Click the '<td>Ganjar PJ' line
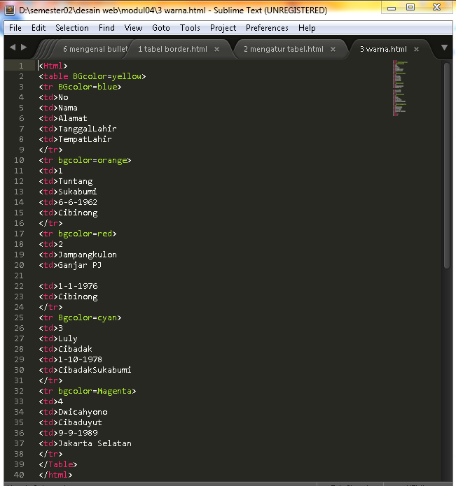The height and width of the screenshot is (486, 456). point(70,265)
